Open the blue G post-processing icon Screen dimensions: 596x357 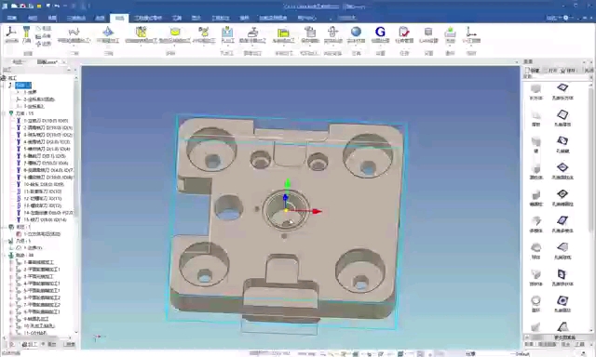point(380,32)
